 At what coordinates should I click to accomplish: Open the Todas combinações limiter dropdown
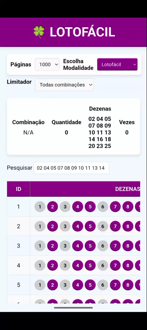[x=65, y=85]
